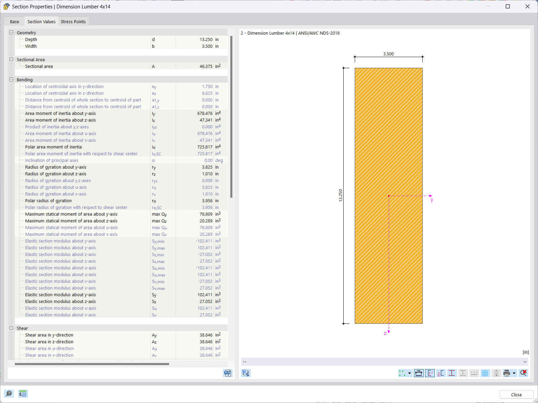Print the section graphic
Image resolution: width=538 pixels, height=403 pixels.
click(x=507, y=373)
